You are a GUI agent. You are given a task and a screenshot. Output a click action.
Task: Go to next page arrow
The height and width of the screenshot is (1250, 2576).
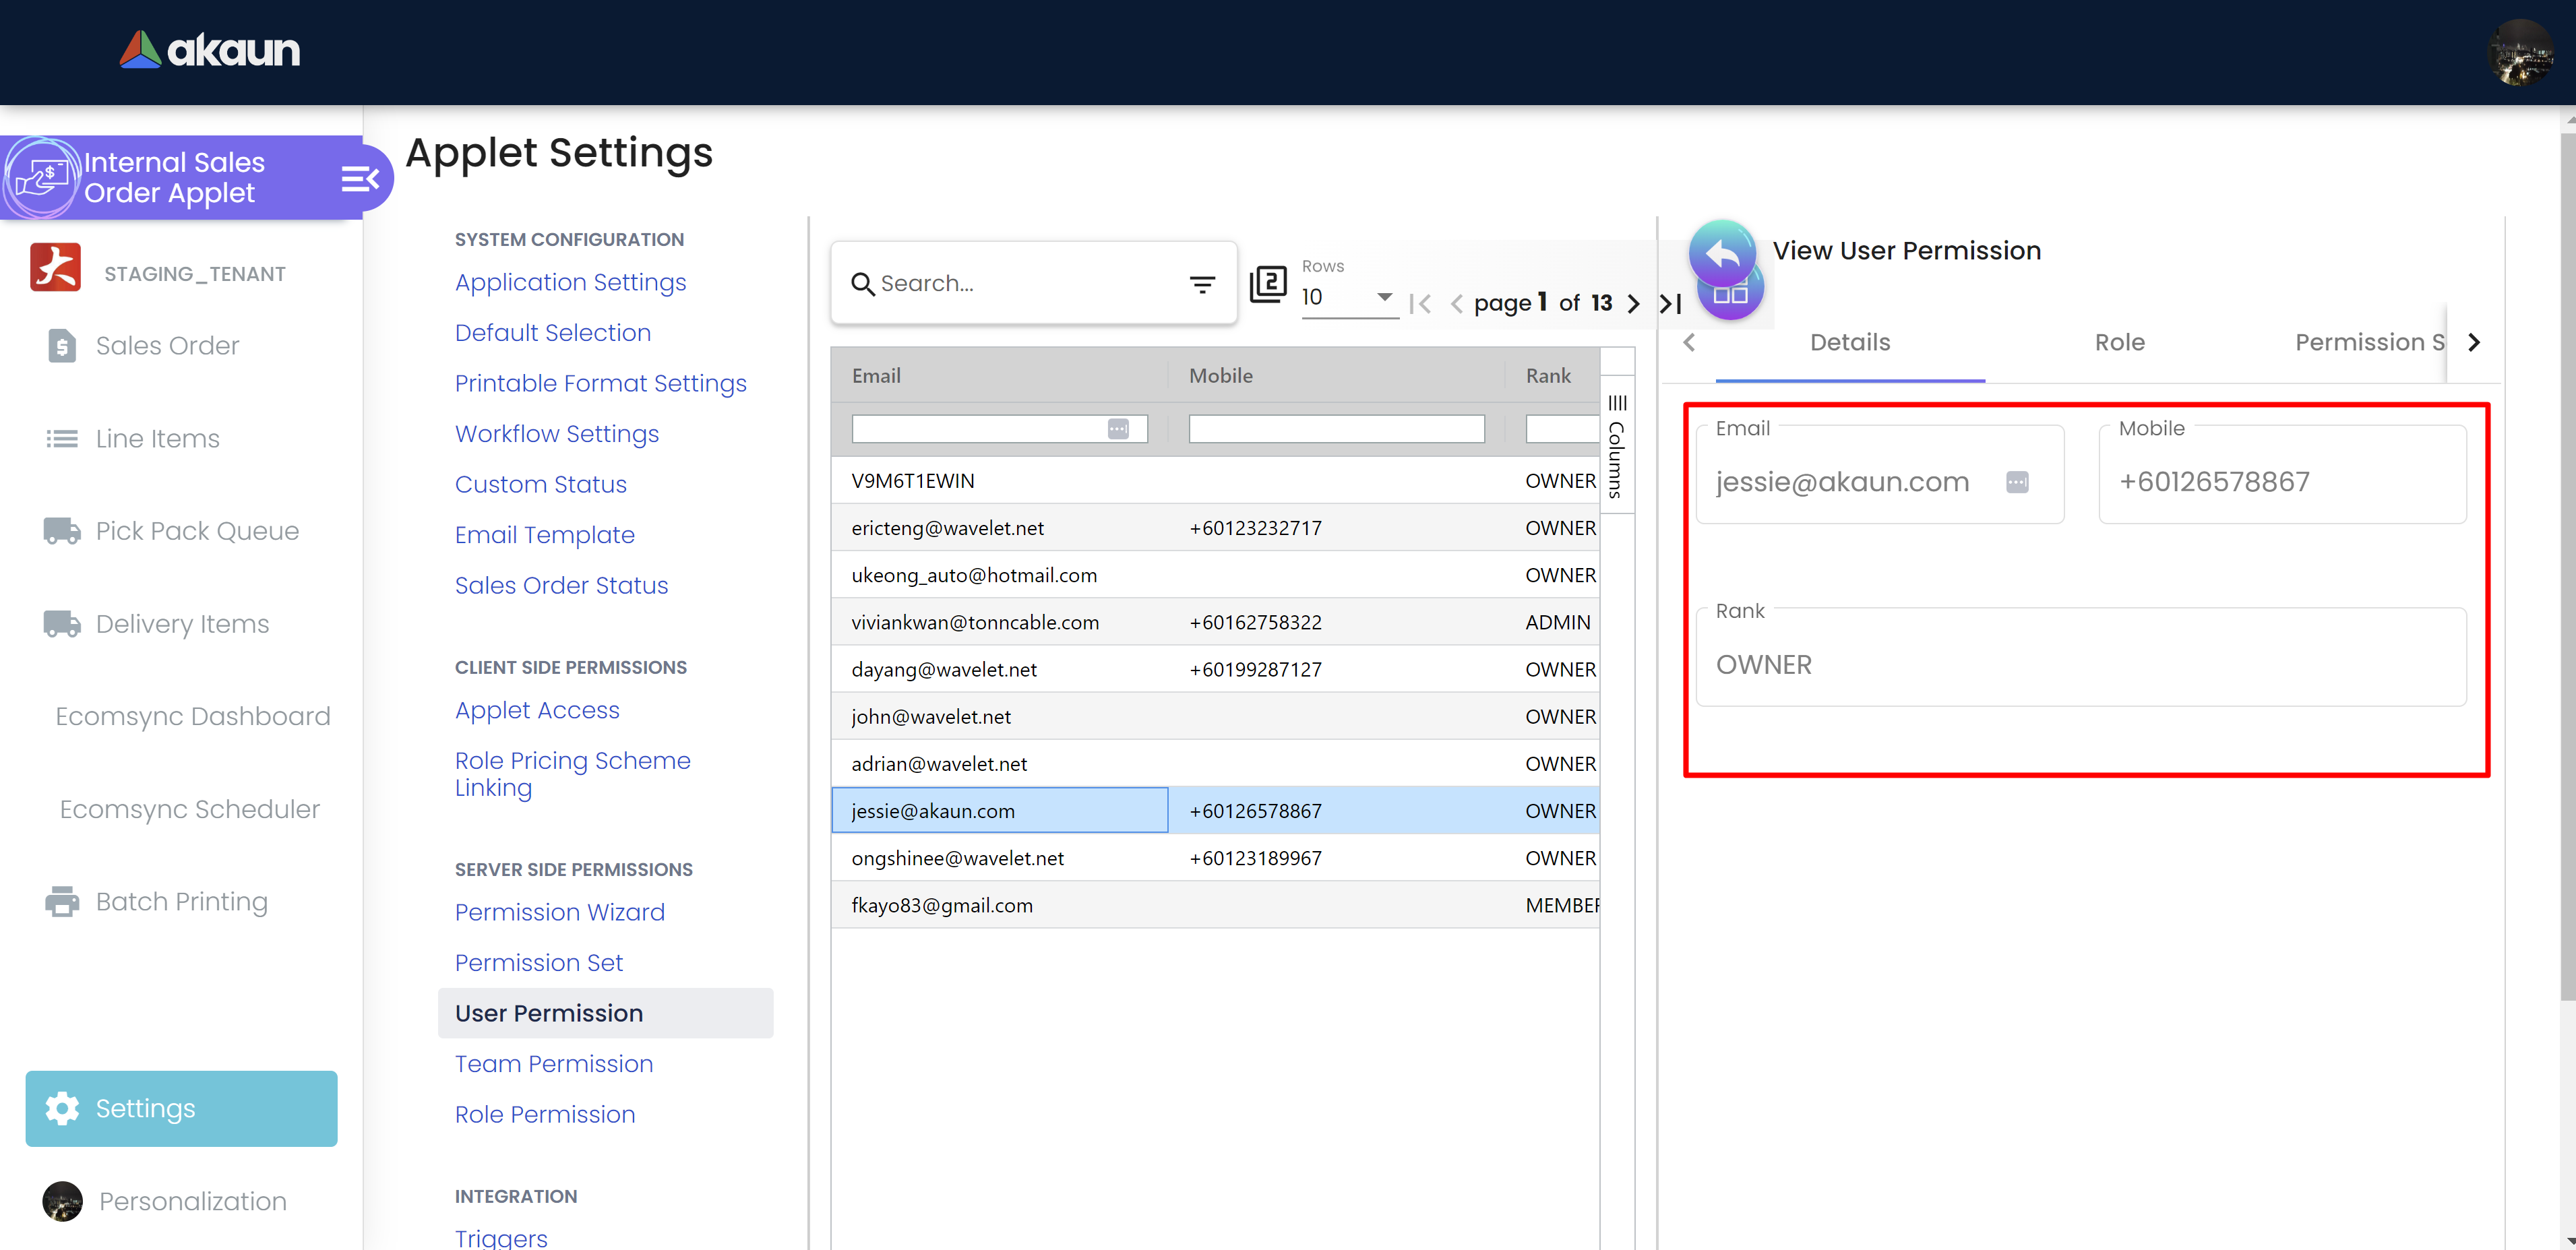coord(1634,303)
